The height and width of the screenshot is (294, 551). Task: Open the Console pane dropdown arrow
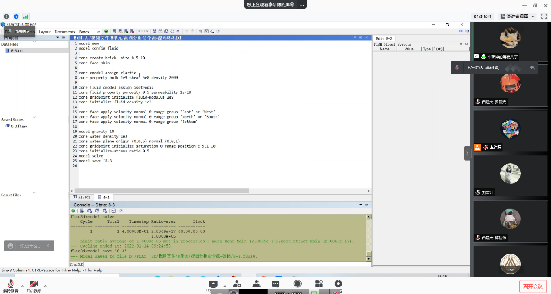coord(360,205)
